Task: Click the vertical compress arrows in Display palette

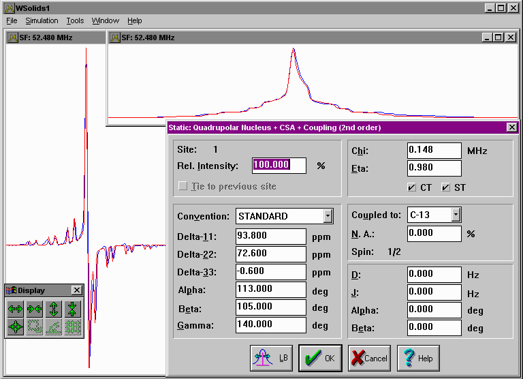Action: [x=73, y=309]
